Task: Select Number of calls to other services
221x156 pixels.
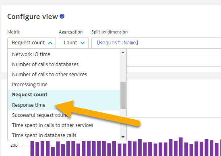Action: (x=50, y=75)
